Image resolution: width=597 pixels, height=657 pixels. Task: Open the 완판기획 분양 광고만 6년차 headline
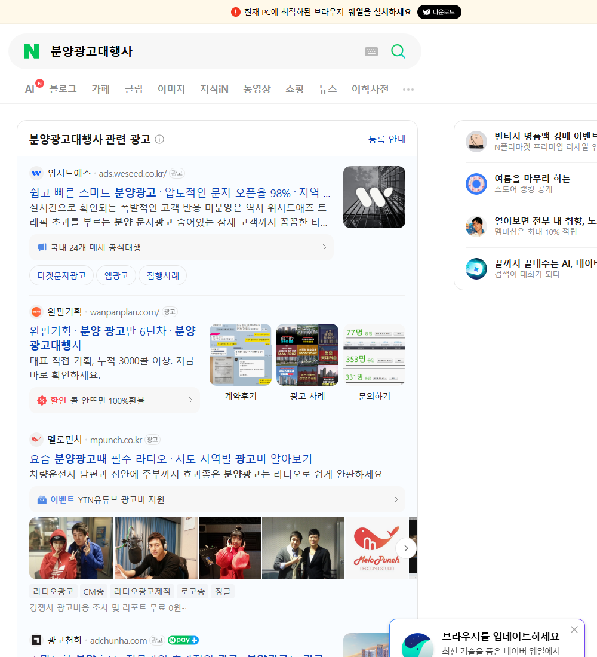click(x=113, y=337)
